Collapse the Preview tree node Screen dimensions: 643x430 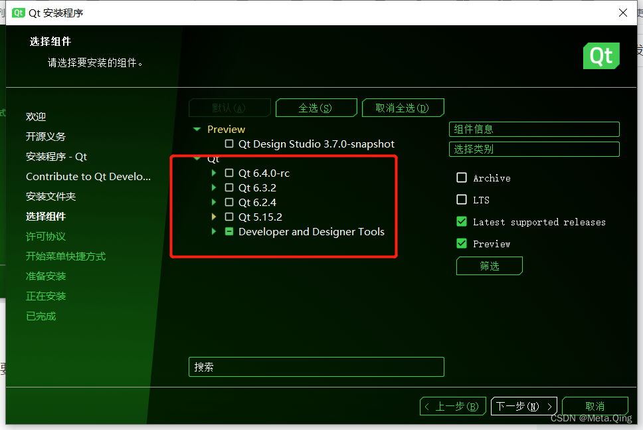197,129
